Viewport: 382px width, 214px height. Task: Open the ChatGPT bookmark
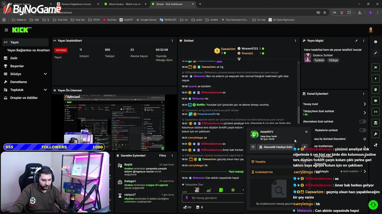click(126, 20)
